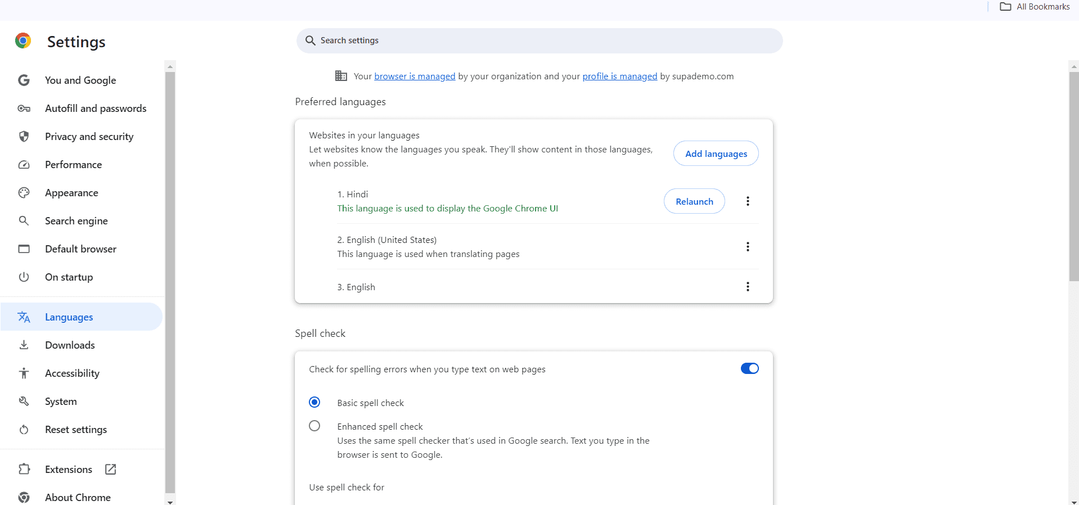Image resolution: width=1079 pixels, height=505 pixels.
Task: Click the translate icon for Languages
Action: click(x=24, y=317)
